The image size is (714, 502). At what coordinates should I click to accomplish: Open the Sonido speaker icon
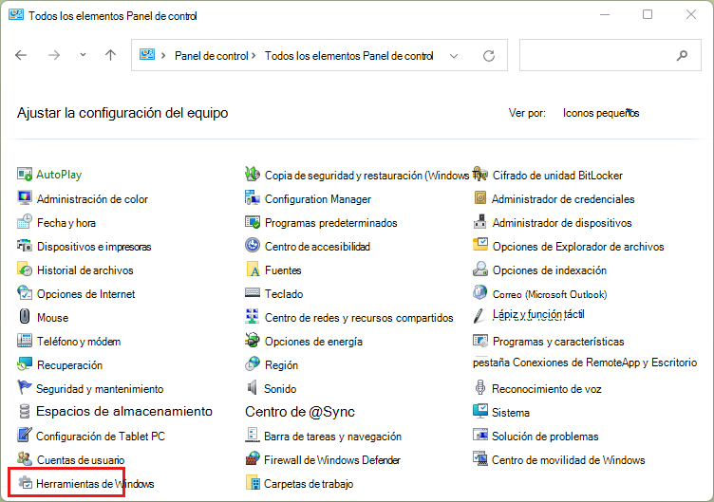coord(252,388)
